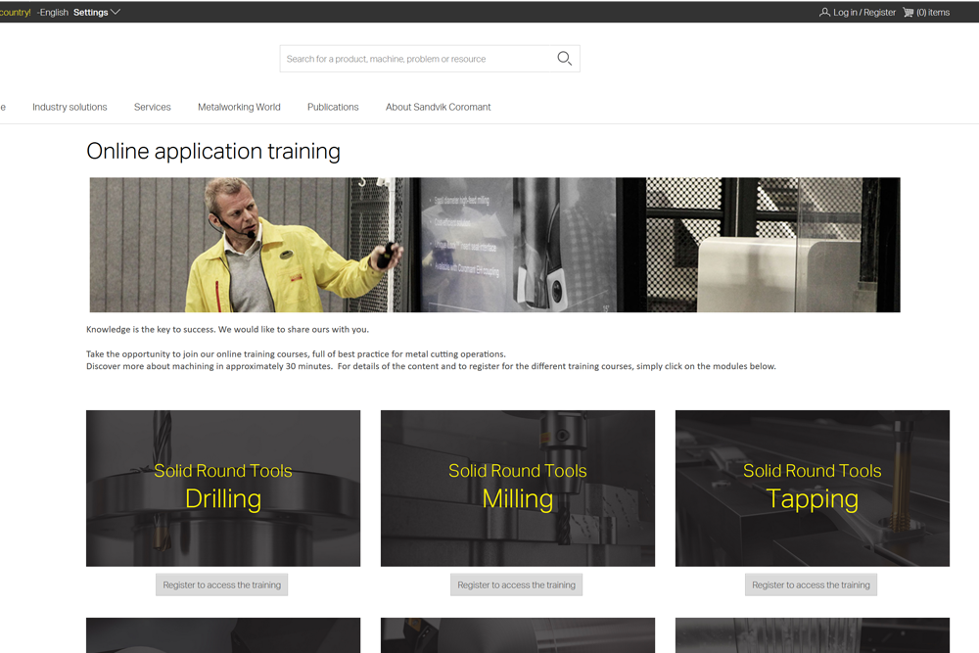This screenshot has height=653, width=979.
Task: Open the shopping cart icon
Action: (x=908, y=13)
